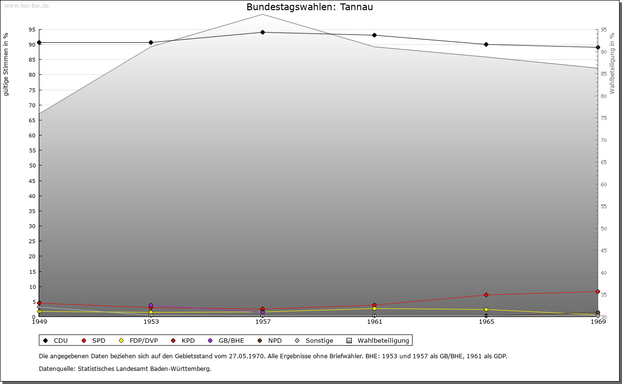Select the purple GB/BHE legend marker

pyautogui.click(x=210, y=341)
